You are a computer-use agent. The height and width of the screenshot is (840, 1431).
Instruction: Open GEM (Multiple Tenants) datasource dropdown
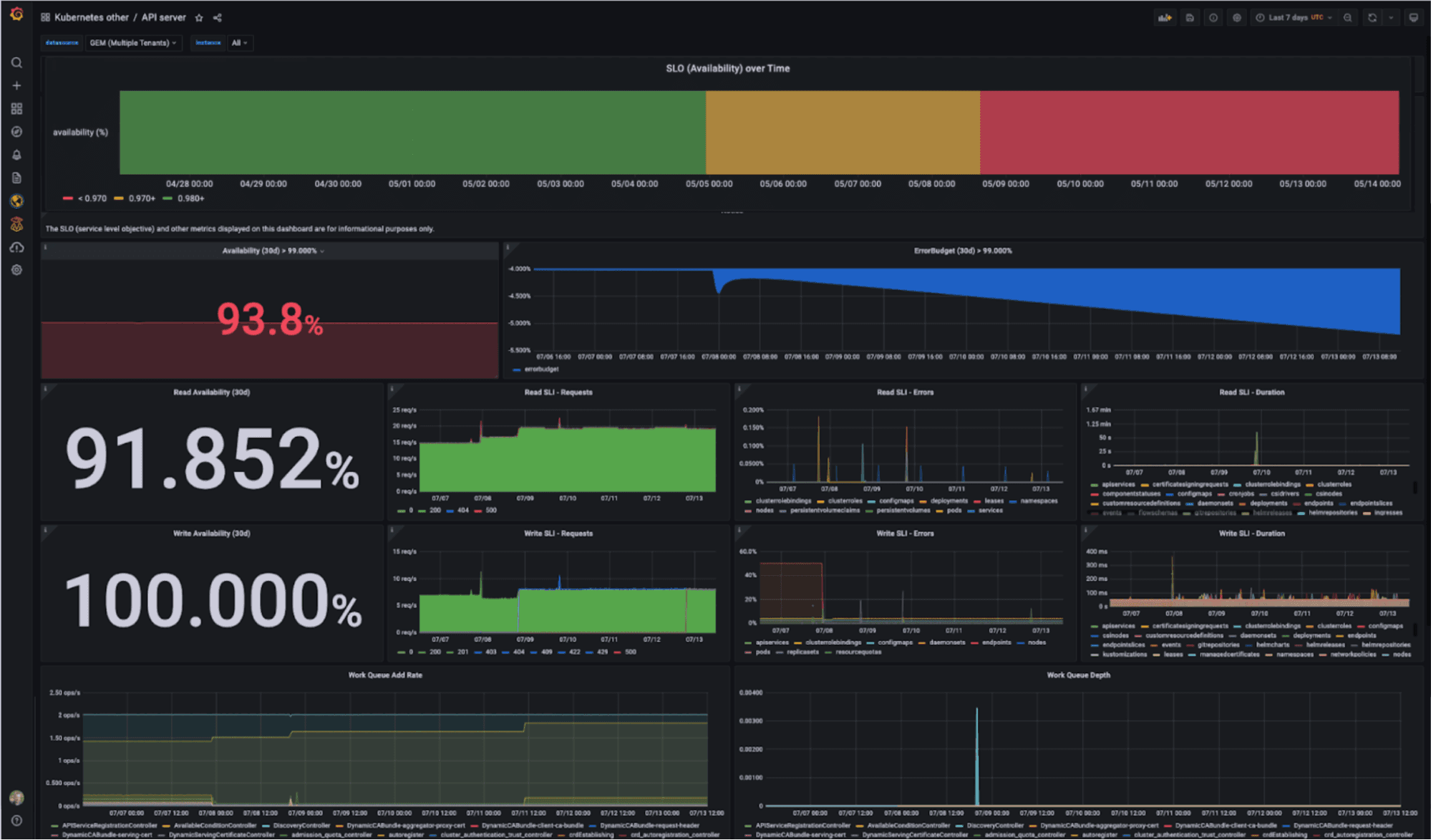tap(133, 43)
